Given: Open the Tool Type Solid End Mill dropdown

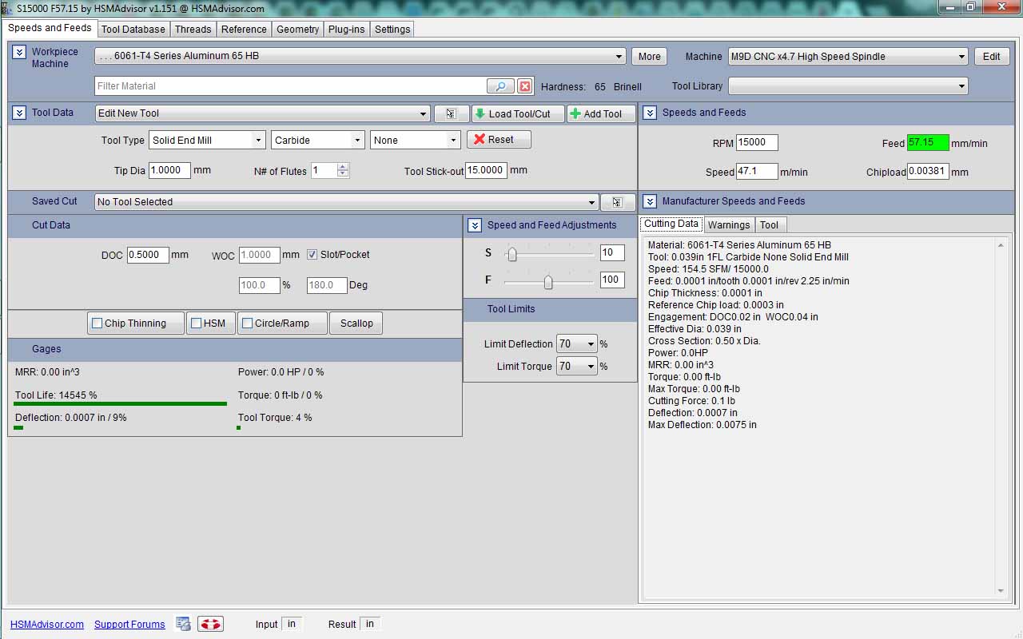Looking at the screenshot, I should pyautogui.click(x=257, y=141).
